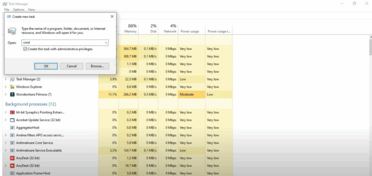The height and width of the screenshot is (176, 372).
Task: Click the AnyDesk icon with 1.2 MB memory
Action: [x=12, y=158]
